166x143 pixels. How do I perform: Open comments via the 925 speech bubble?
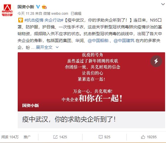coord(101,137)
